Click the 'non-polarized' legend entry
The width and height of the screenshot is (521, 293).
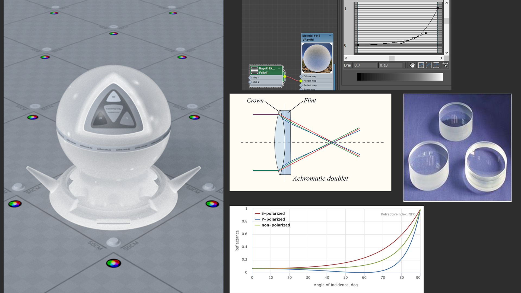(272, 225)
